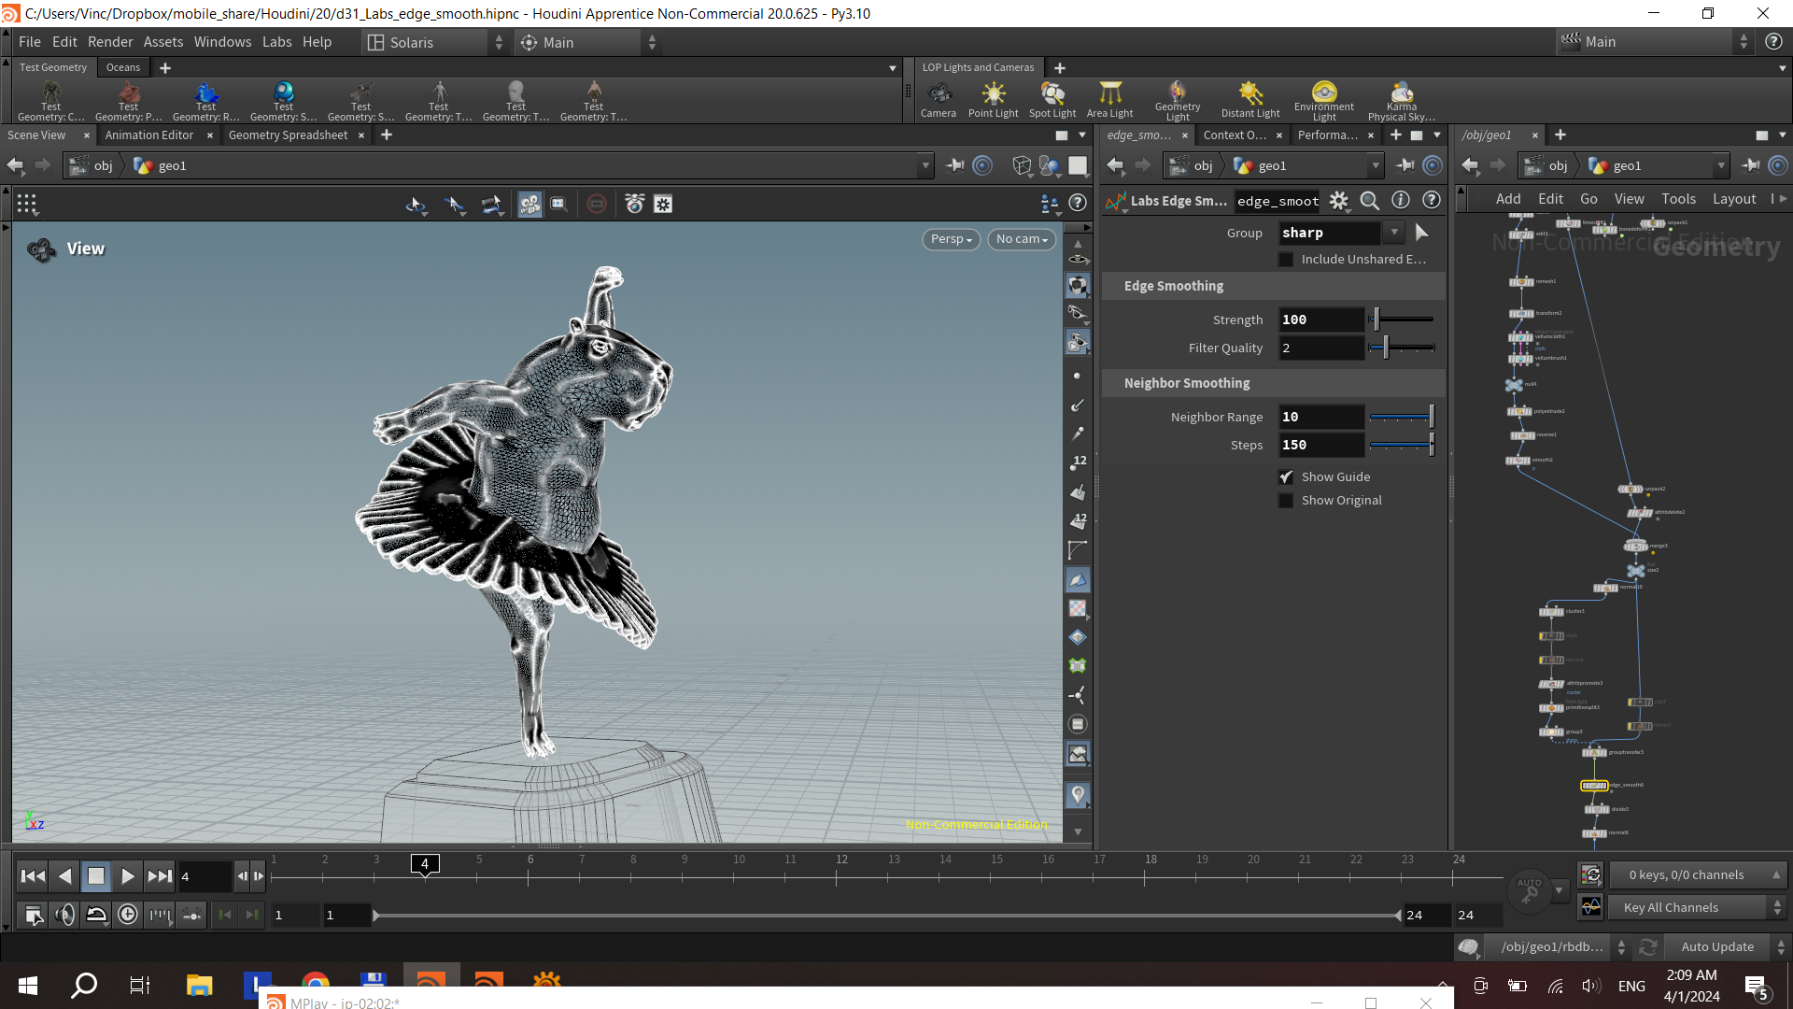This screenshot has height=1009, width=1793.
Task: Open the parameter gear settings menu
Action: (1339, 200)
